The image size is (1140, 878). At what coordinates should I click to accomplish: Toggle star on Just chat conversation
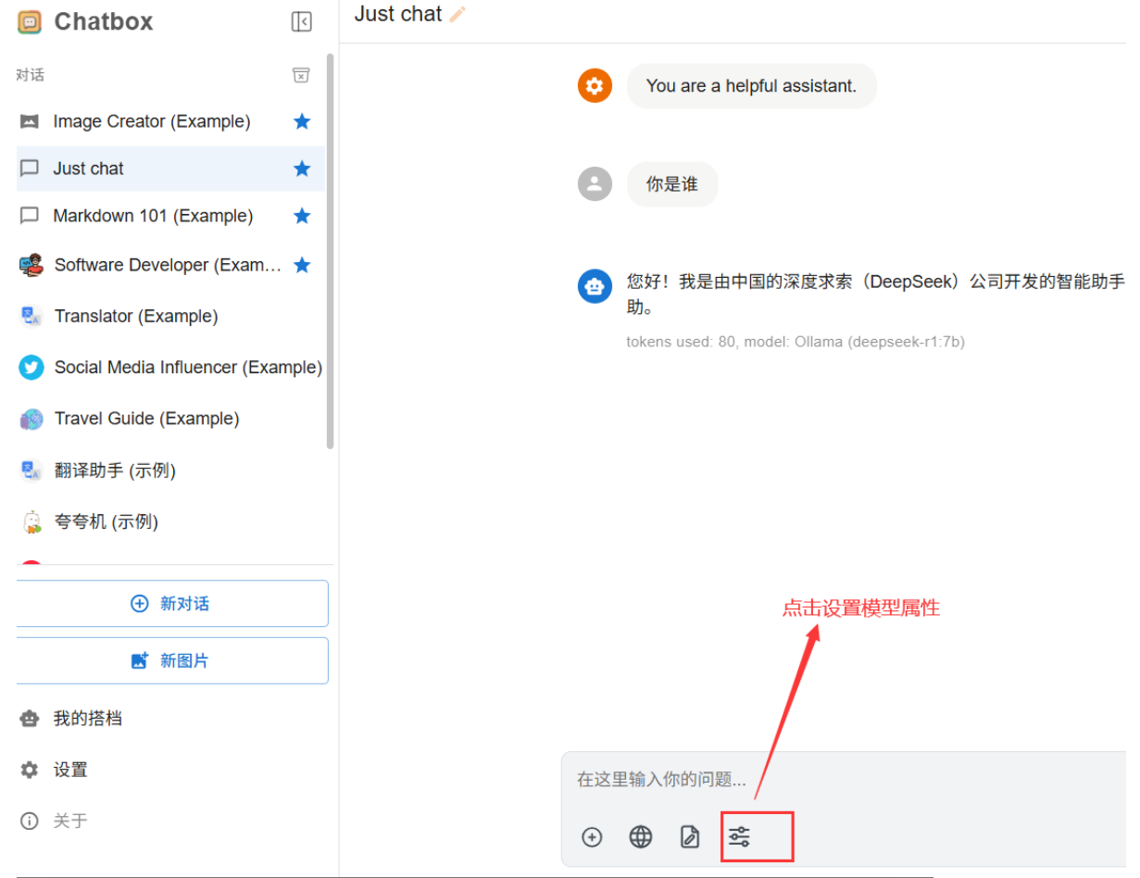pos(302,169)
